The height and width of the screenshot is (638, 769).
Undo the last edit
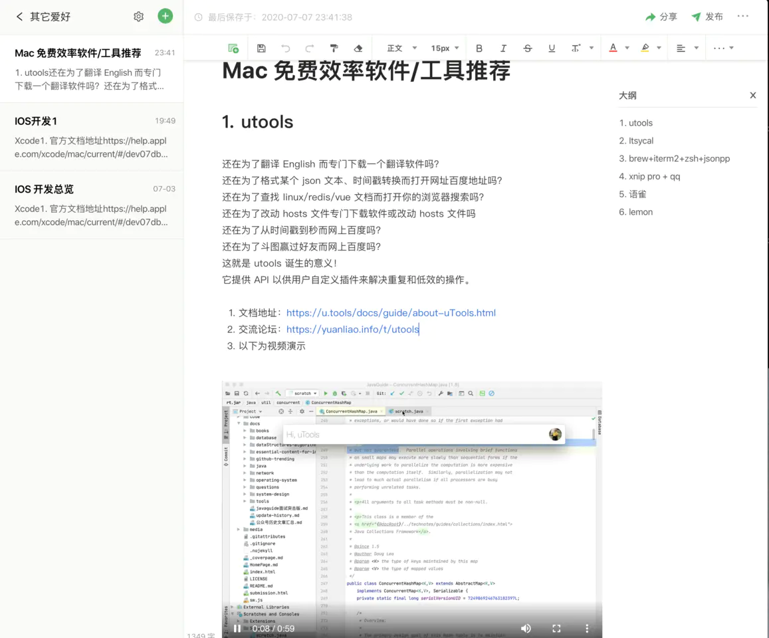click(285, 48)
